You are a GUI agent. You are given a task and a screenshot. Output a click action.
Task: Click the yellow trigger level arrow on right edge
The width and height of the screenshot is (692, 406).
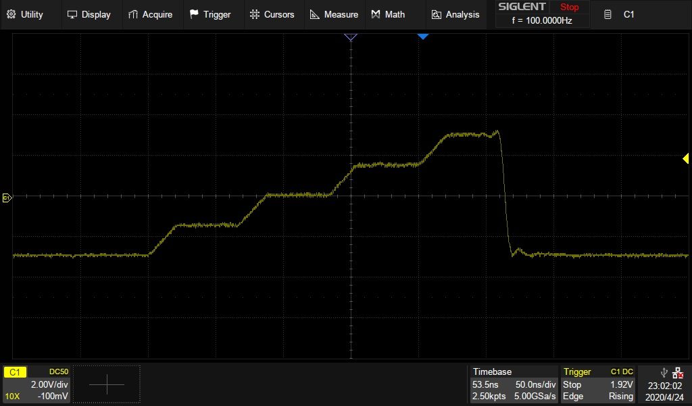pyautogui.click(x=685, y=159)
